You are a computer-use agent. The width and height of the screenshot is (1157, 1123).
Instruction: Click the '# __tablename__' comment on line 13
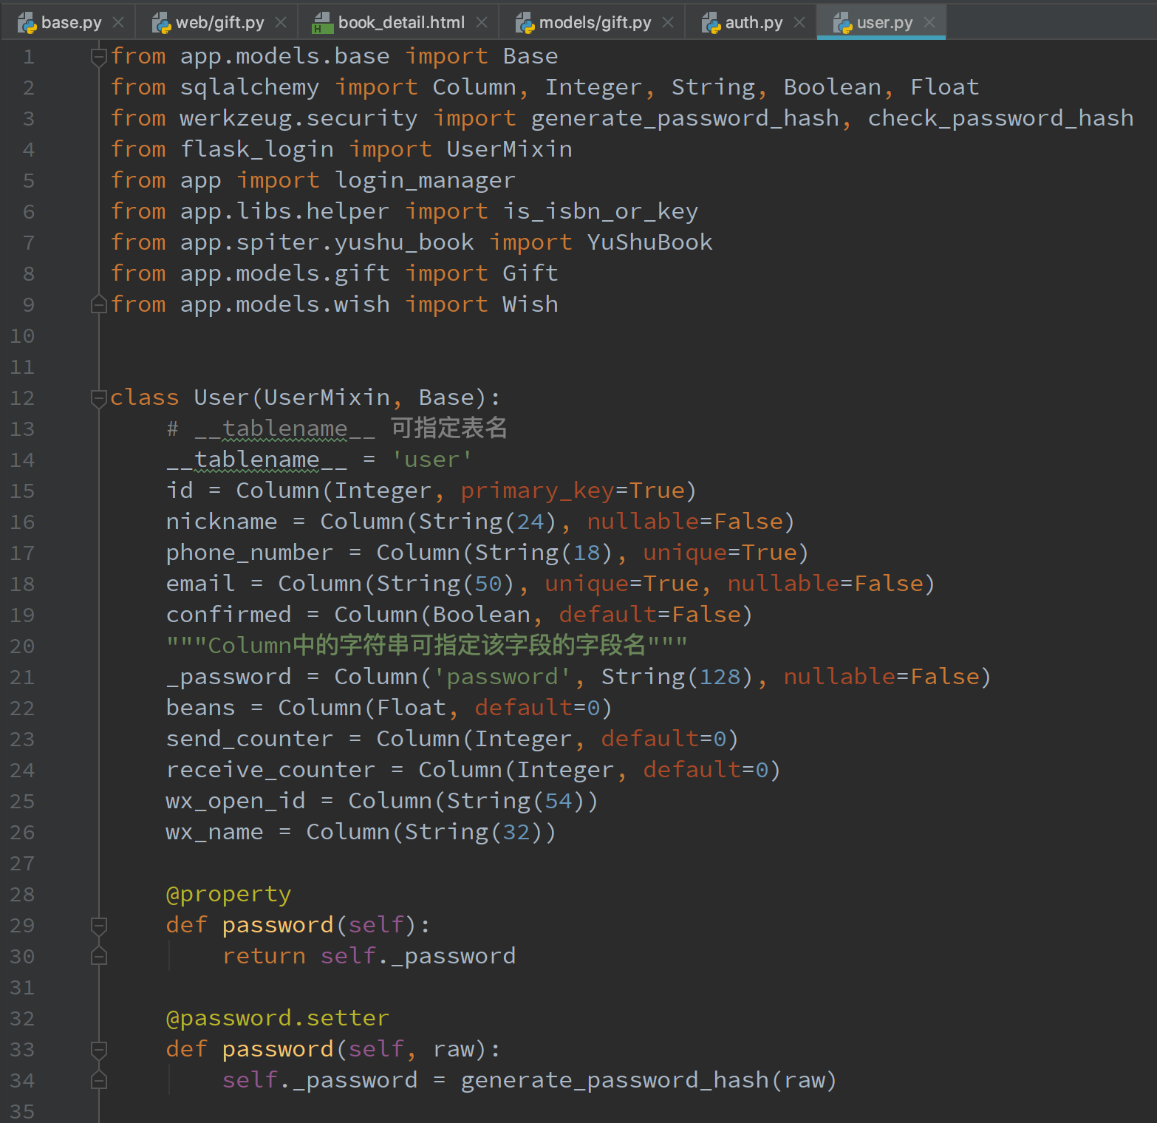tap(270, 429)
